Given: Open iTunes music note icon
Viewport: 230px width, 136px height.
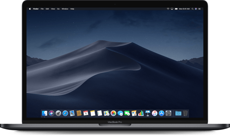Looking at the screenshot, I should click(x=154, y=113).
